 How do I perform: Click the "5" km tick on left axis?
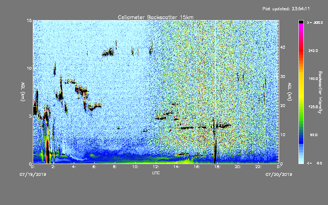(x=30, y=116)
